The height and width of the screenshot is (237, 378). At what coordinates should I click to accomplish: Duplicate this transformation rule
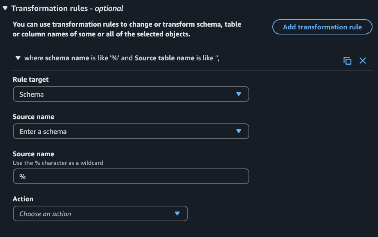click(x=347, y=61)
